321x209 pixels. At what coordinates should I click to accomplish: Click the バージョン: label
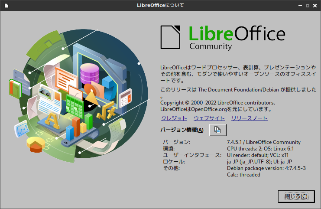tap(176, 142)
